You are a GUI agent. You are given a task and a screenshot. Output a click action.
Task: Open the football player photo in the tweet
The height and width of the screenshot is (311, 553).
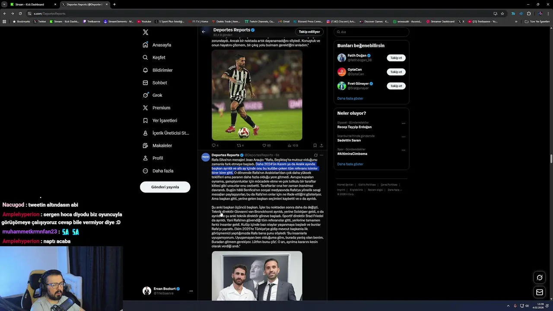(257, 95)
